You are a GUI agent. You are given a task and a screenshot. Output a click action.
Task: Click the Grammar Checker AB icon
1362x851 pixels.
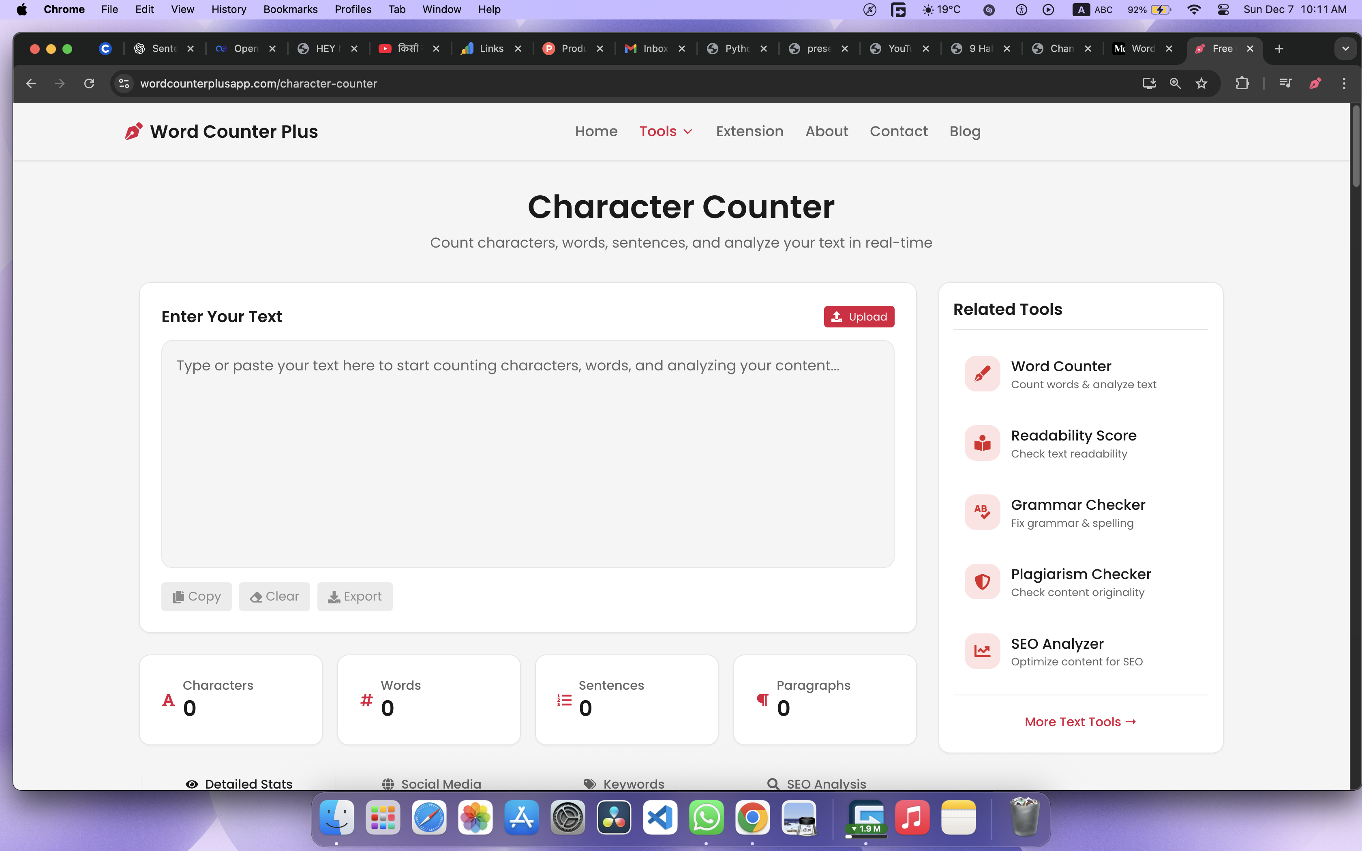[x=982, y=512]
